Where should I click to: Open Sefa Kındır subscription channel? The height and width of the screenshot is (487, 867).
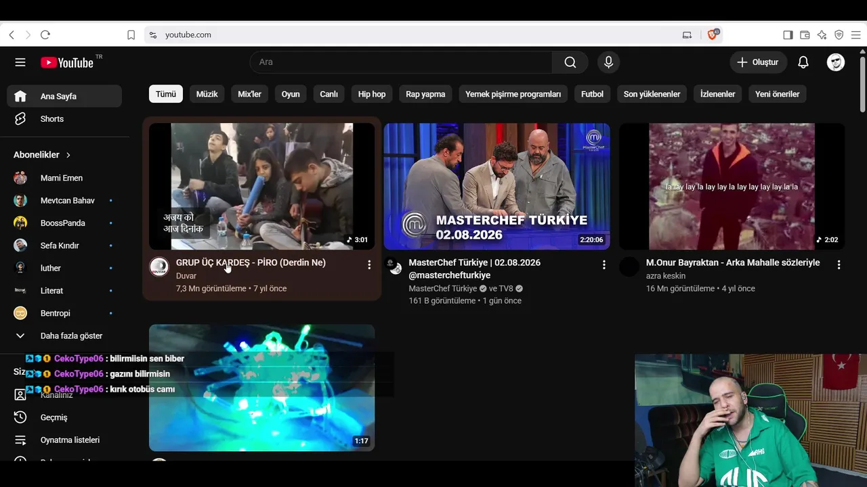(64, 246)
